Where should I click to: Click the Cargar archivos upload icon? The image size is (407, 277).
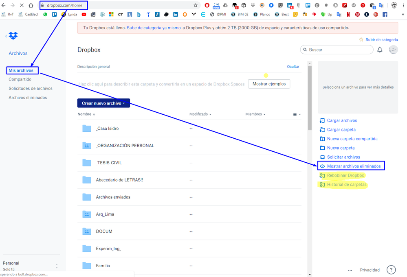click(x=322, y=120)
